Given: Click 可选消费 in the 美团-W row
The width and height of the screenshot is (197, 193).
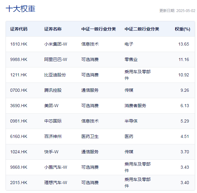Looking at the screenshot, I should pyautogui.click(x=90, y=106).
